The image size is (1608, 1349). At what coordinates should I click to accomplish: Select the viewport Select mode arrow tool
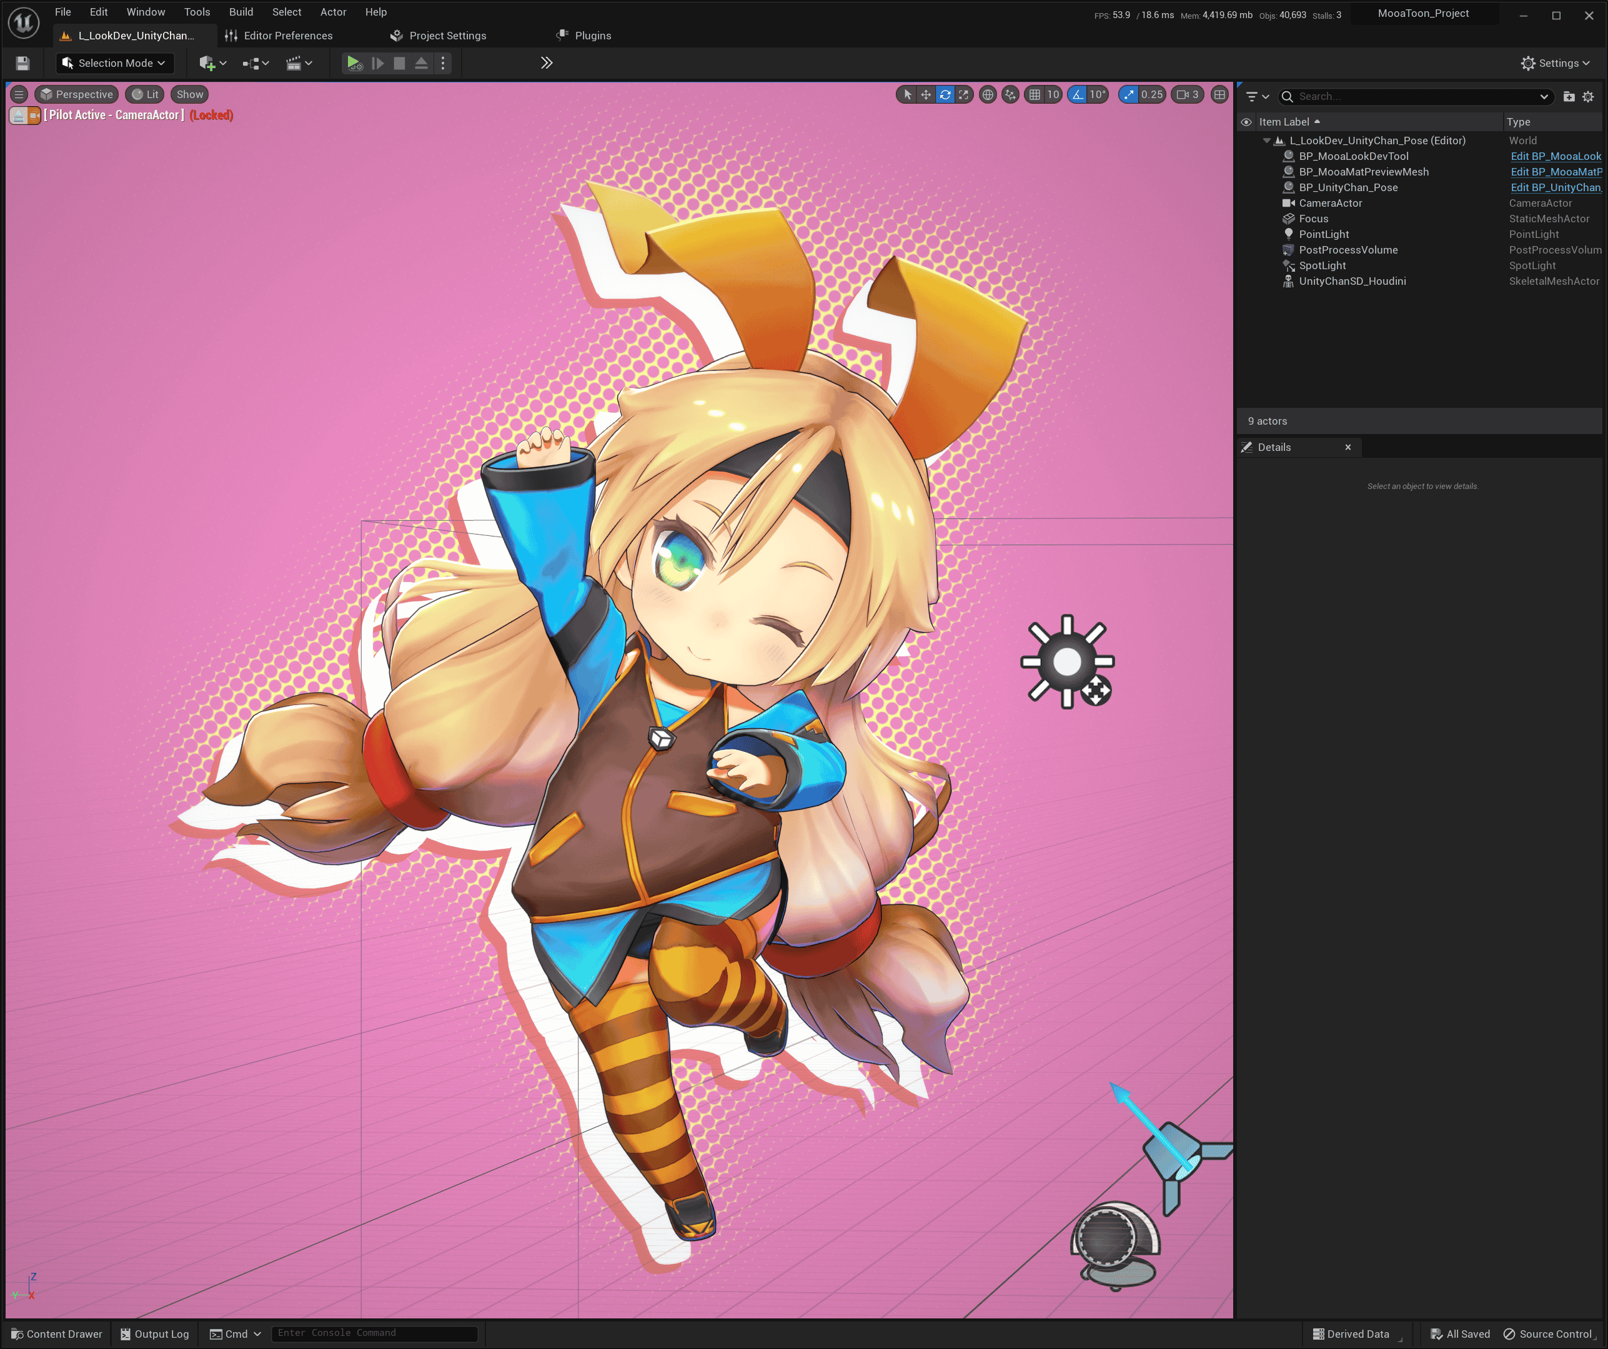point(907,94)
